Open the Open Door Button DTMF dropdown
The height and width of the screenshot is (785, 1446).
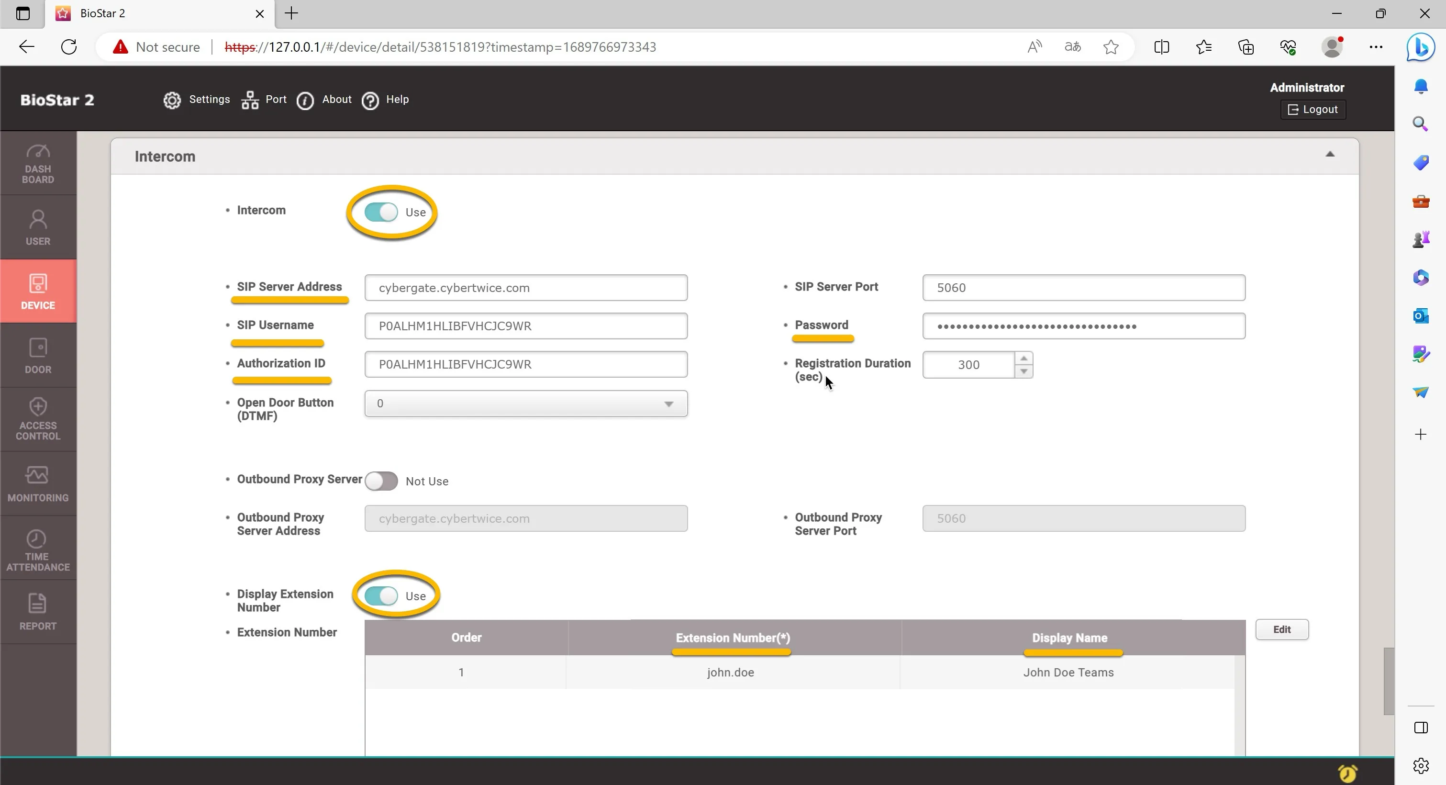[x=526, y=404]
